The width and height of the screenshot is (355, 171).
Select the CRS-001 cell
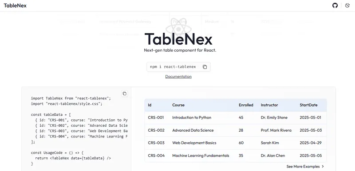156,118
